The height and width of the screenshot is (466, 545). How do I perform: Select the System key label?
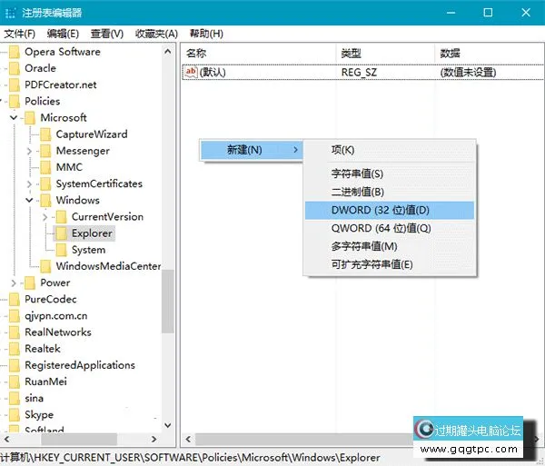coord(88,250)
